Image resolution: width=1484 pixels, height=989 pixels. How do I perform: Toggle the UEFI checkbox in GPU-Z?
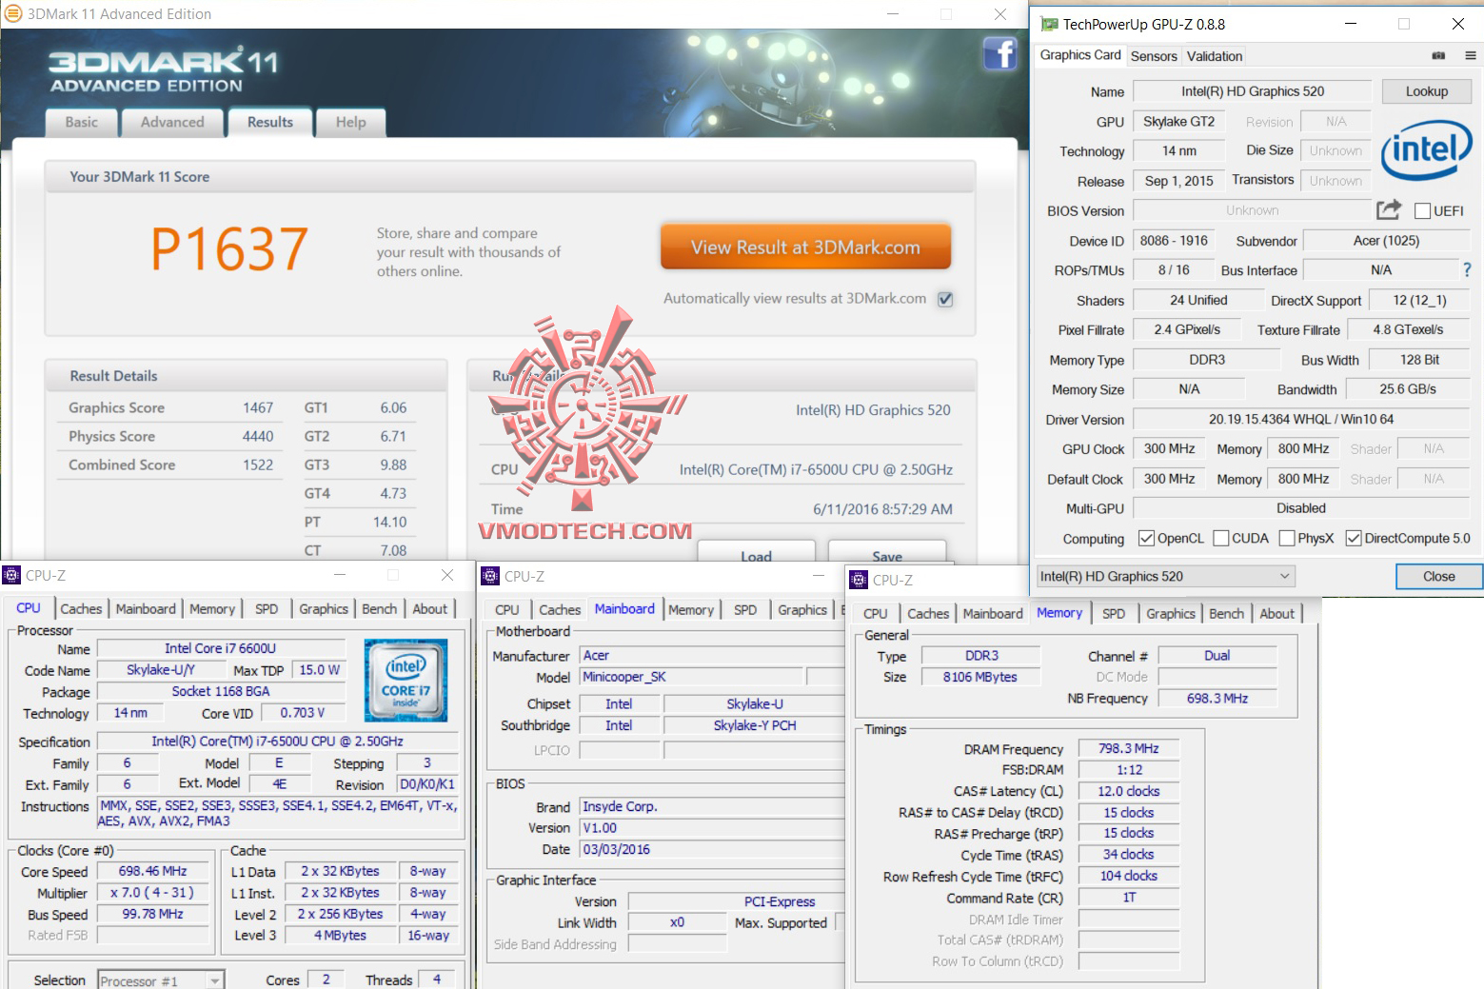click(1423, 211)
